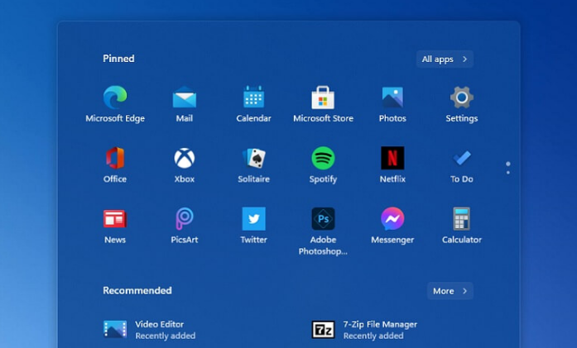
Task: Launch the Mail app
Action: (185, 98)
